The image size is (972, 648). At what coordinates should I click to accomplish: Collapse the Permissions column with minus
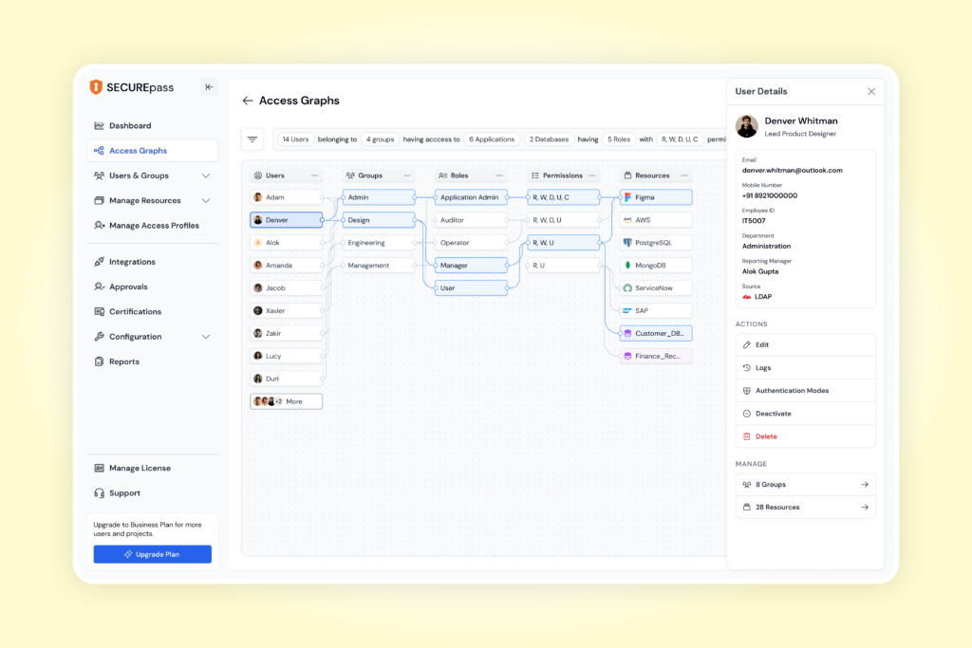(592, 176)
